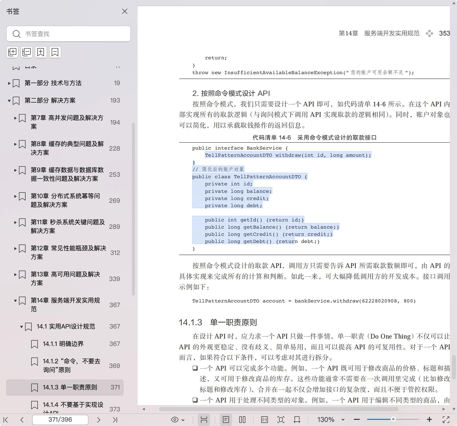Click heading 14.1.3 单一职责原则 in document
The image size is (457, 426).
218,322
